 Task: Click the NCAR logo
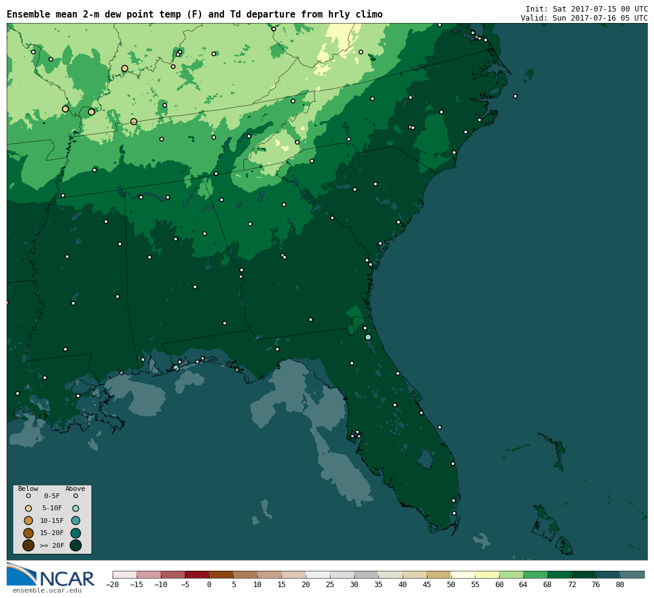coord(51,574)
